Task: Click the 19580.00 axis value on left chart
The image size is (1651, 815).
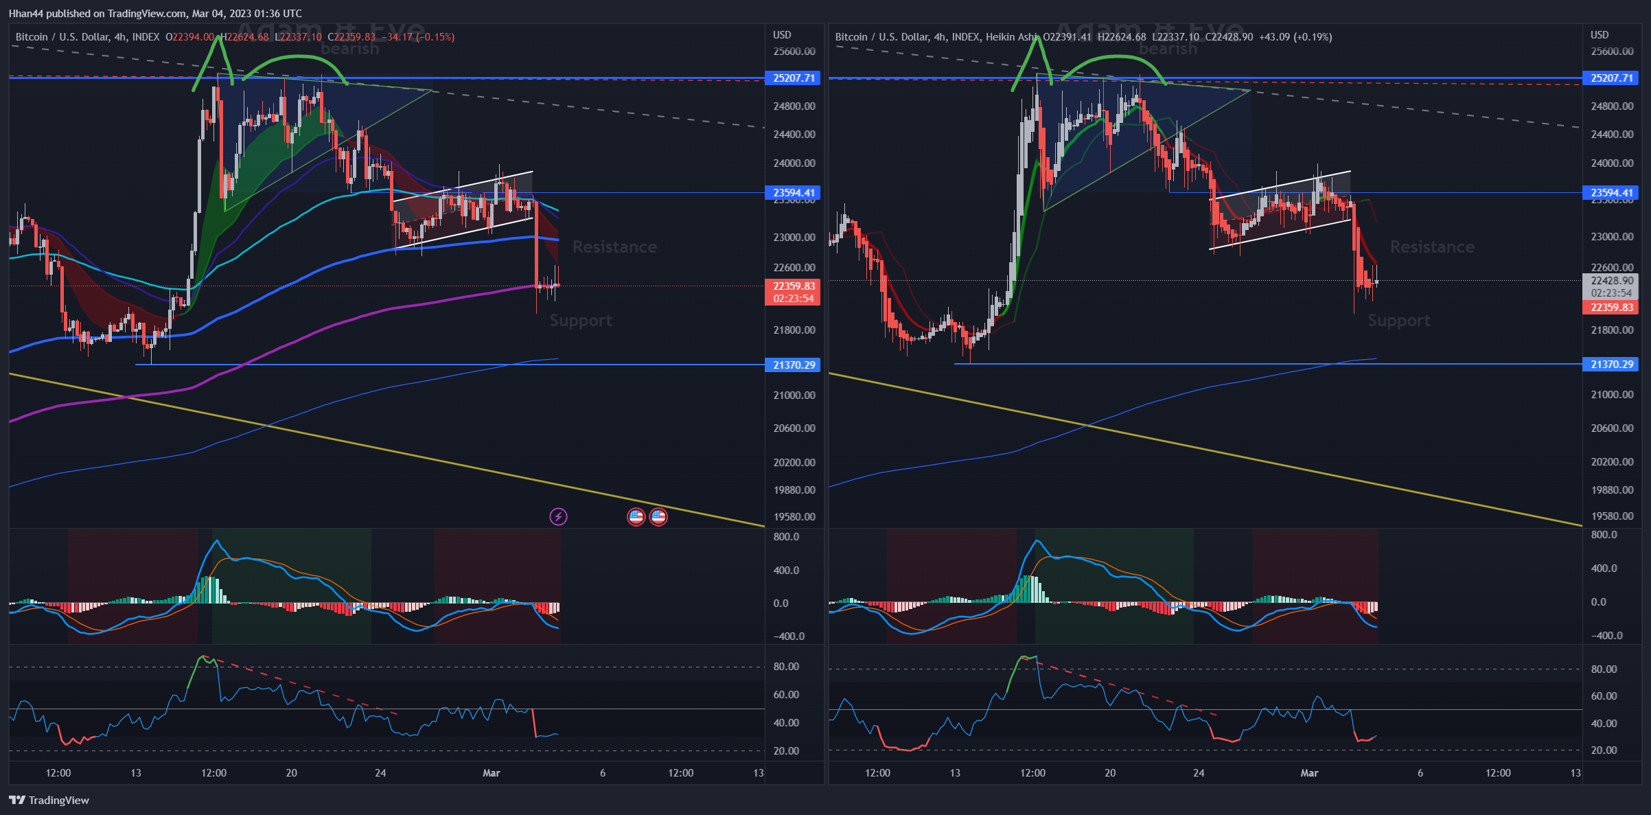Action: coord(794,516)
